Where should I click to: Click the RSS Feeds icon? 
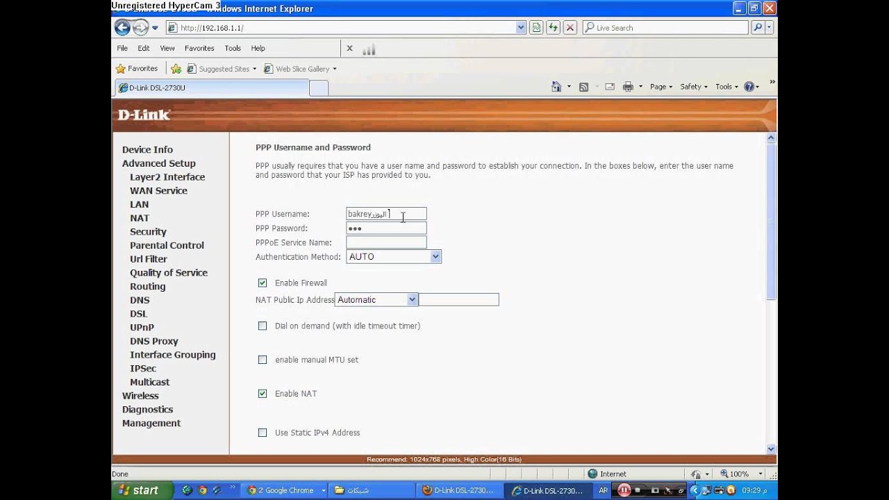[583, 87]
